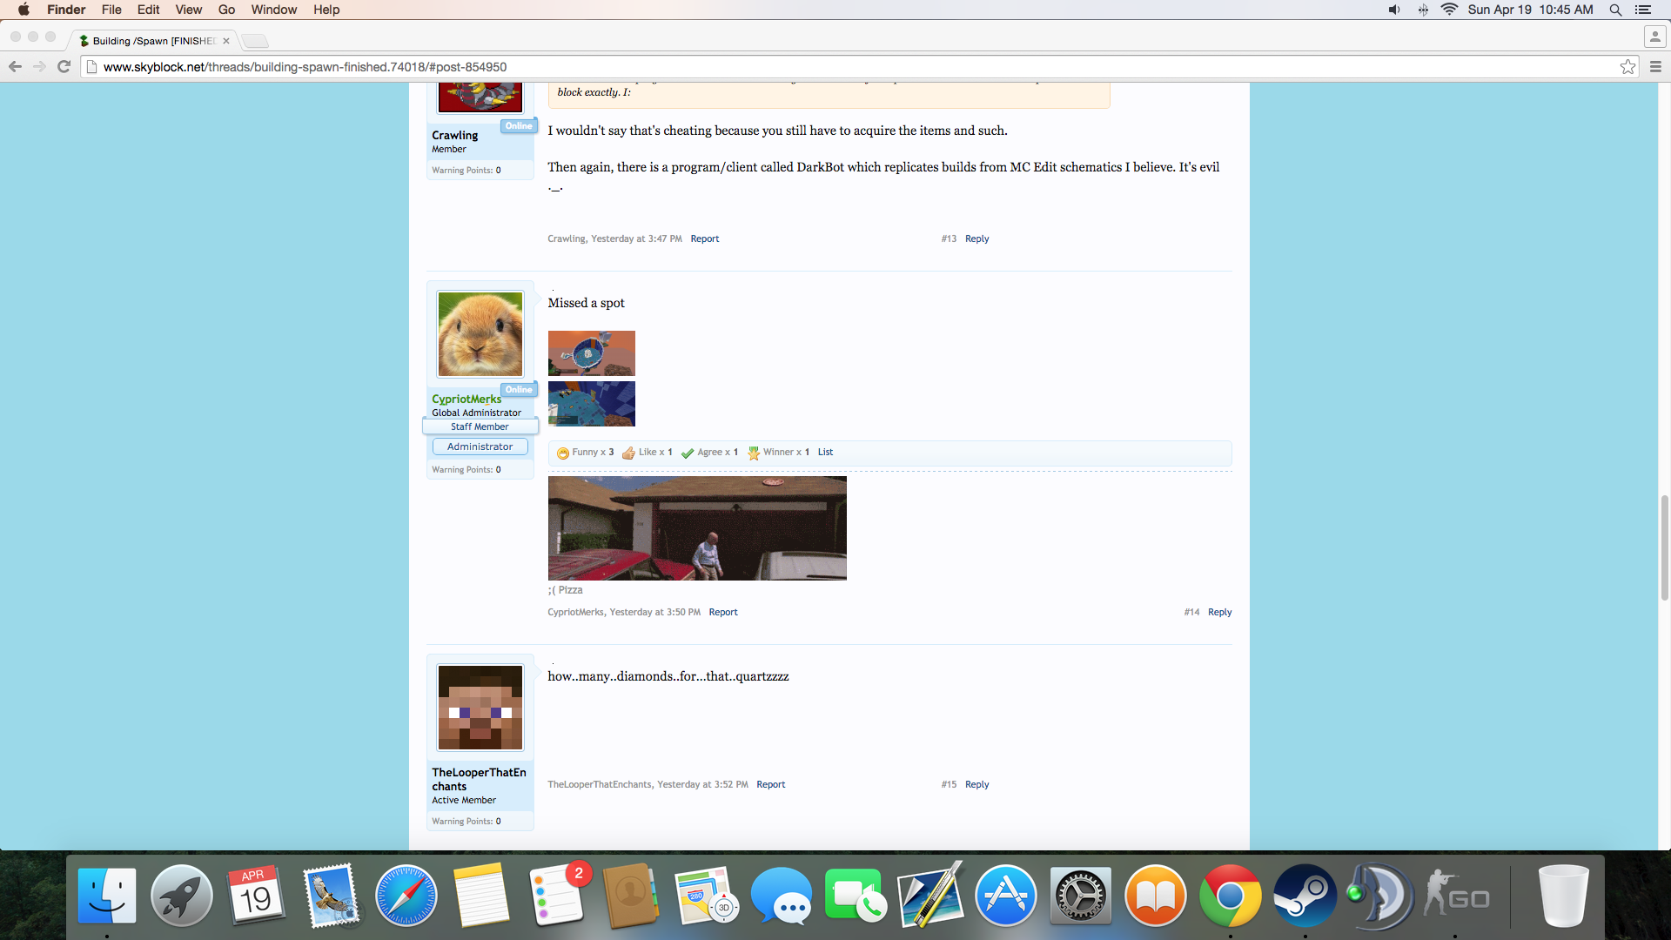The width and height of the screenshot is (1671, 940).
Task: Open the ratings List link
Action: tap(825, 452)
